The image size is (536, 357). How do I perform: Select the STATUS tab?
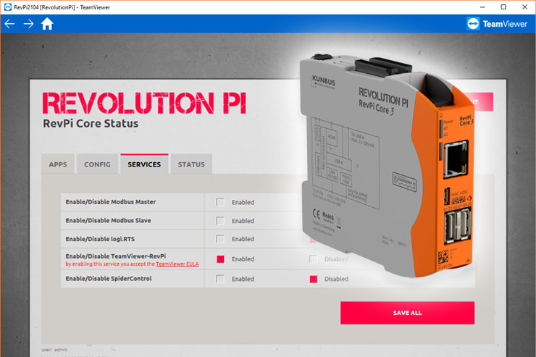coord(191,164)
